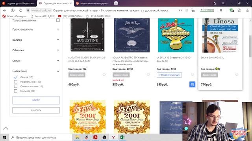Click the page vertical scrollbar thumb

coord(250,46)
